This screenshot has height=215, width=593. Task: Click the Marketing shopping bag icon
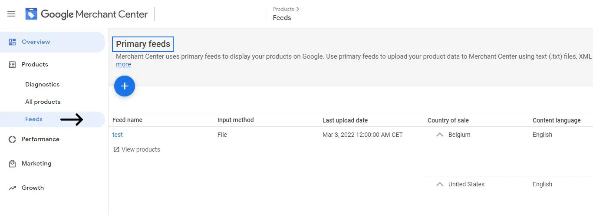[x=12, y=164]
